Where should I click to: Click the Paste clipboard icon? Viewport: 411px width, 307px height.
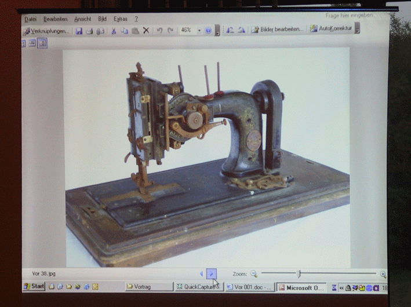[x=135, y=31]
